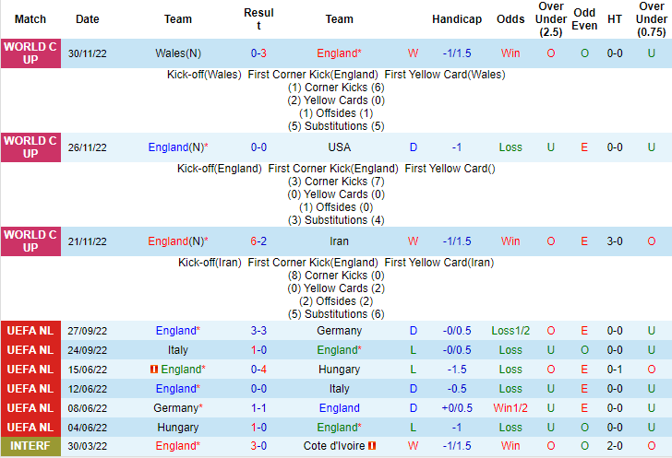The height and width of the screenshot is (458, 672).
Task: Open WORLD CUP badge for 30/11/22 match
Action: tap(30, 53)
